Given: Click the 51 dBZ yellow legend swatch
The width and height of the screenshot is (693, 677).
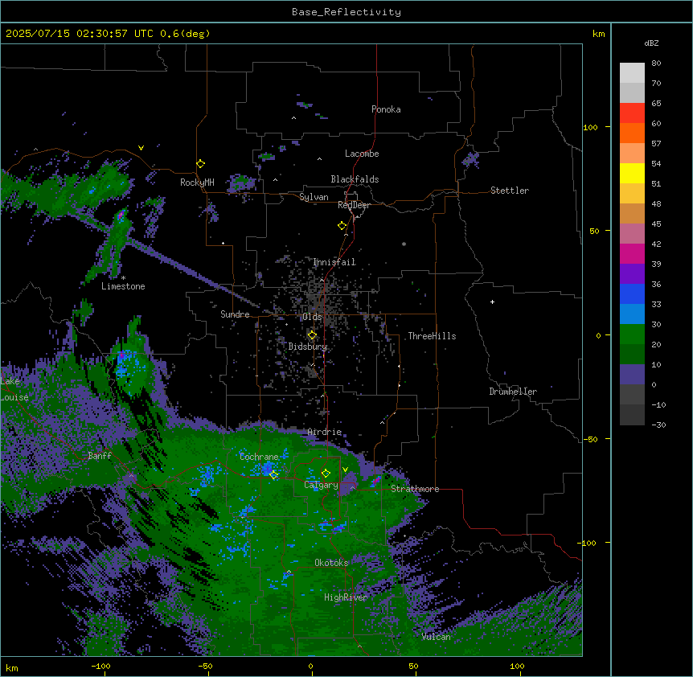Looking at the screenshot, I should [x=632, y=173].
